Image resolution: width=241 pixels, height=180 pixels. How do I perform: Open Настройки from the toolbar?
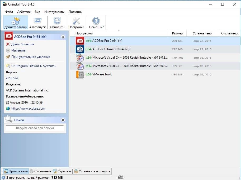click(76, 23)
